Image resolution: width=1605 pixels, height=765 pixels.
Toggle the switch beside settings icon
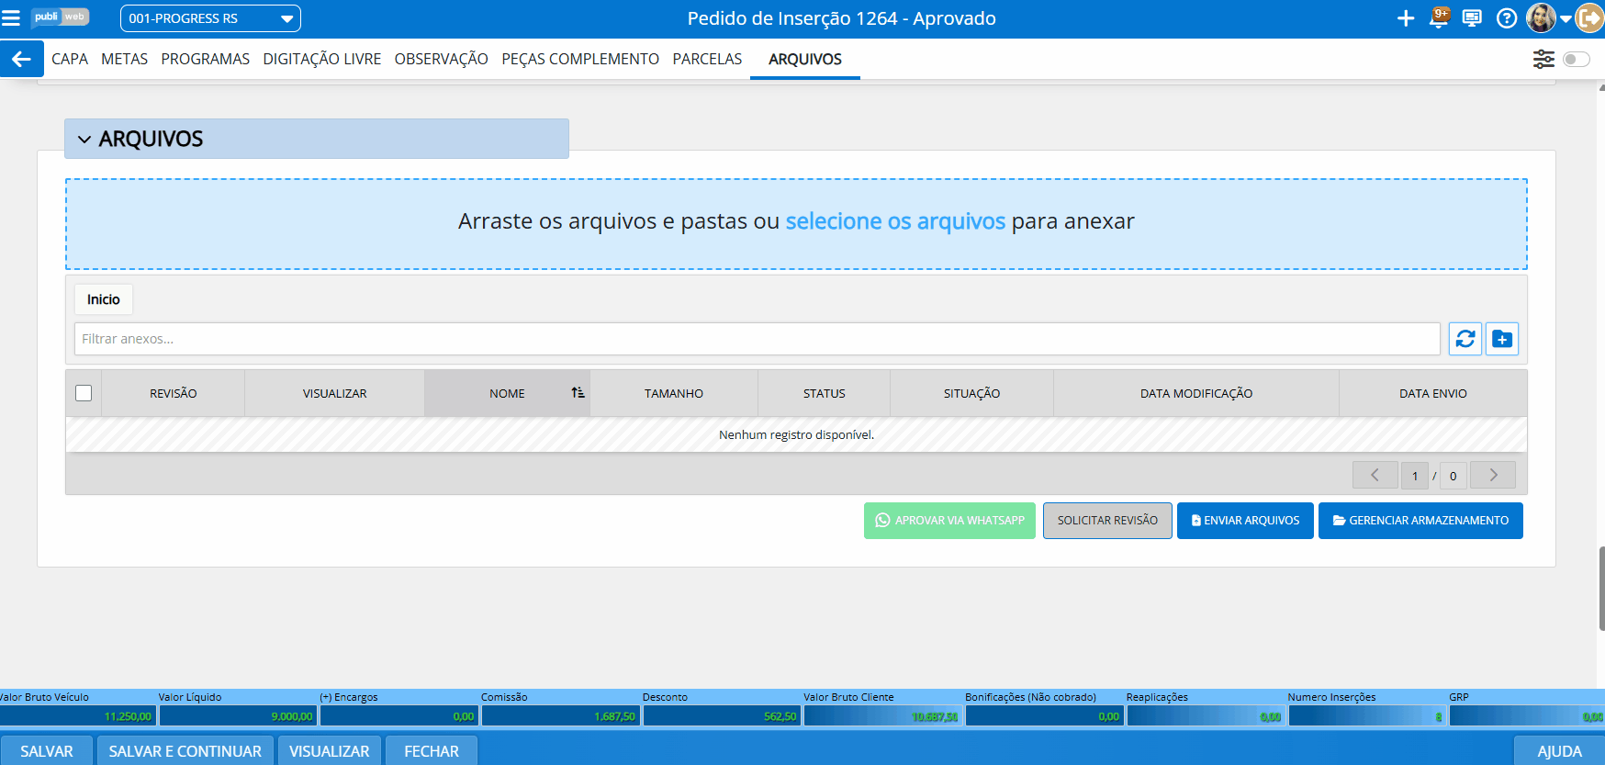(1576, 59)
